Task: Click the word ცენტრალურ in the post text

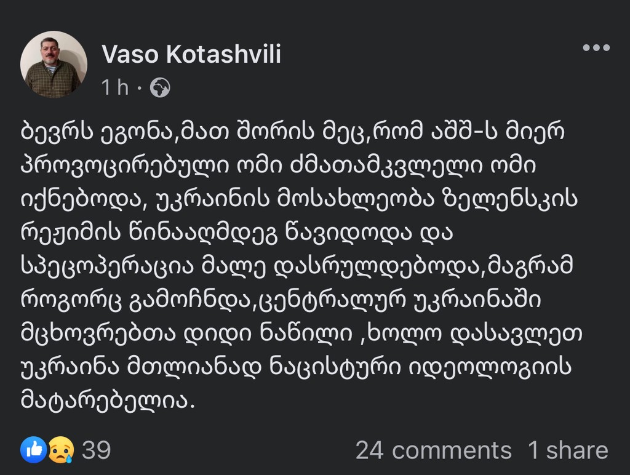Action: (x=332, y=300)
